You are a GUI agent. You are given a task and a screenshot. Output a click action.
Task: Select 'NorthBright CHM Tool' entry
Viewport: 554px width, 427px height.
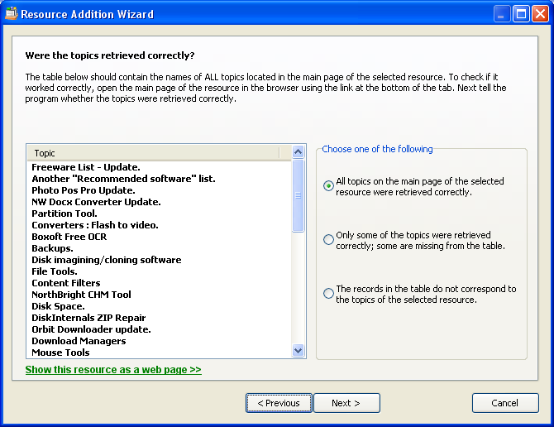pos(81,295)
